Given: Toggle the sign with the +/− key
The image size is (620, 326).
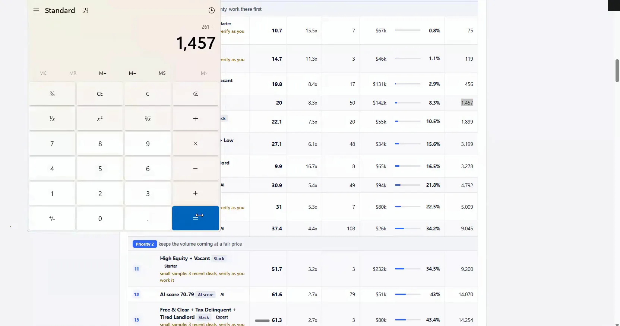Looking at the screenshot, I should tap(52, 218).
